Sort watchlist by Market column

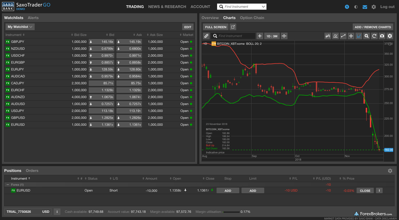[x=186, y=35]
